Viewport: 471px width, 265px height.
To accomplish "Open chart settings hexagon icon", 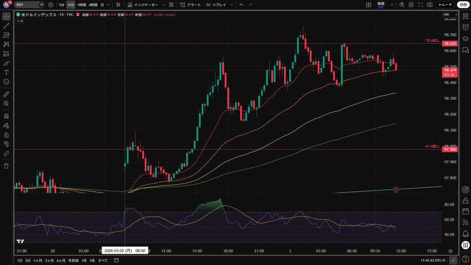I will click(411, 5).
